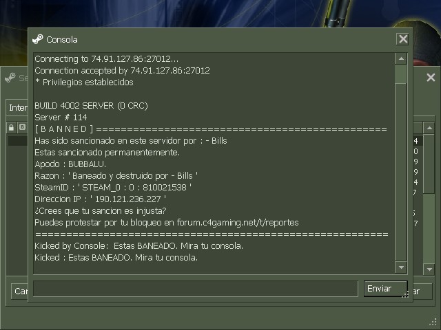Image resolution: width=441 pixels, height=330 pixels.
Task: Click the Consola window resize grip
Action: (405, 295)
